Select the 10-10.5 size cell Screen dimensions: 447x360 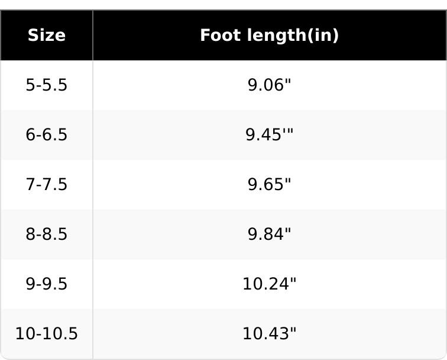[x=47, y=334]
